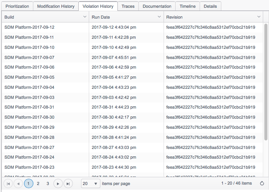Click run date 2017-09-12 4:43:04 pm

(x=114, y=27)
